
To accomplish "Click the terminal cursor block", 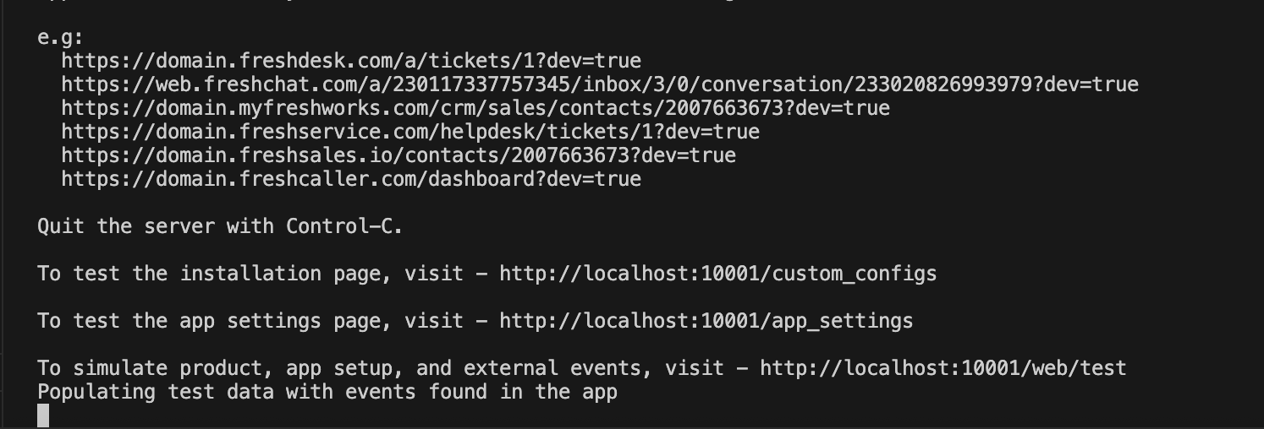I will click(x=44, y=415).
